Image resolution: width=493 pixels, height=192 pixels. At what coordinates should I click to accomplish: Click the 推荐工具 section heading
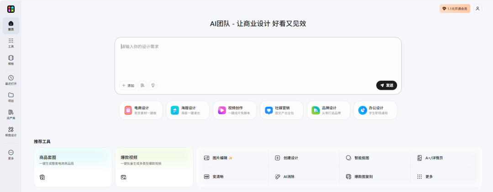click(42, 141)
